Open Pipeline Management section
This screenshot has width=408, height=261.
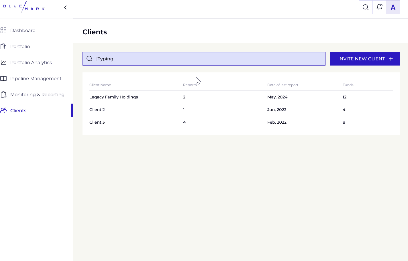tap(36, 78)
